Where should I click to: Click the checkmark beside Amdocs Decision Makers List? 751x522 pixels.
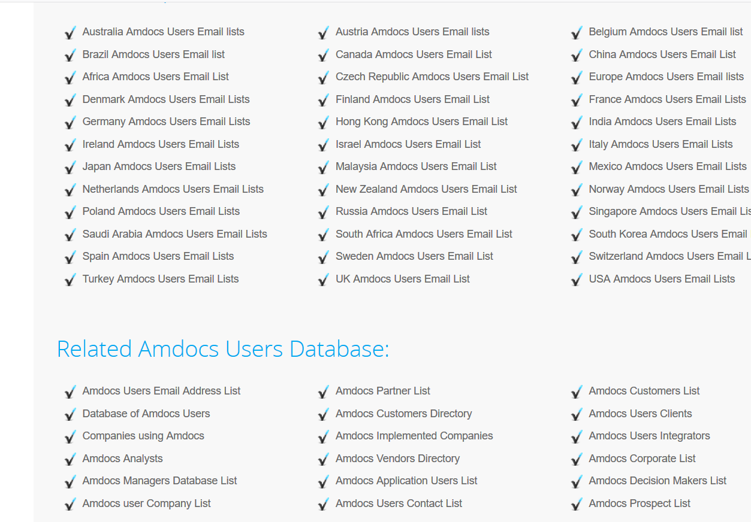[577, 481]
